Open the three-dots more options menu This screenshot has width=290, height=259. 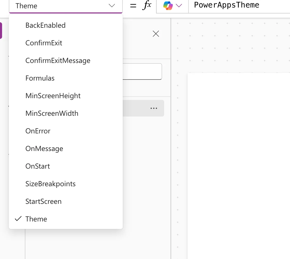(x=154, y=108)
